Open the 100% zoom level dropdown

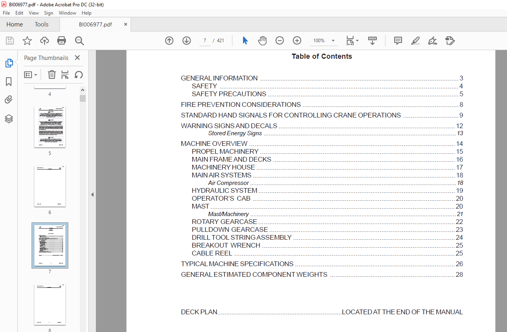click(324, 41)
